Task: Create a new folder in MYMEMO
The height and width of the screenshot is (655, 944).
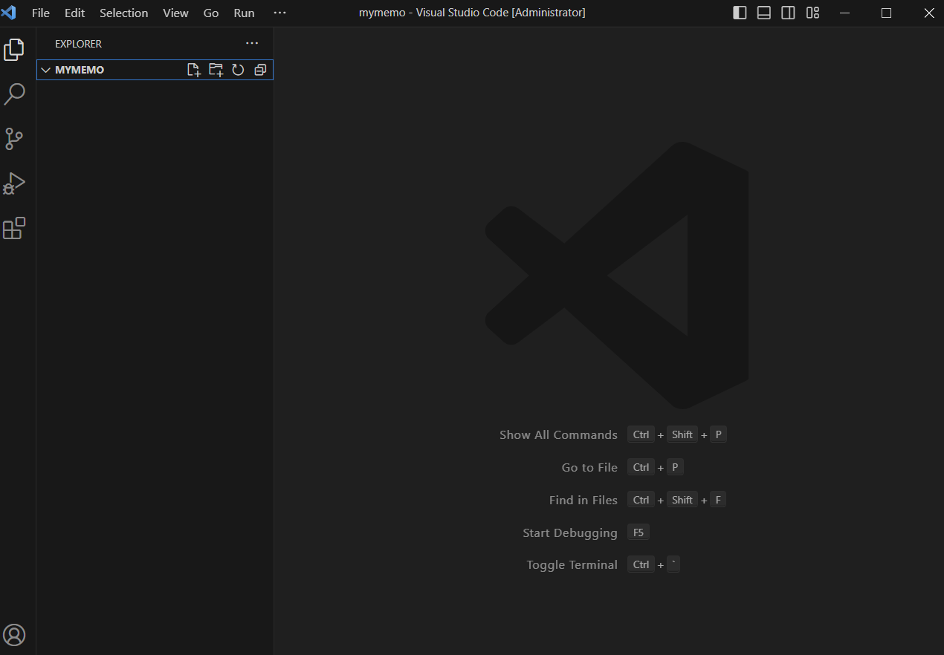Action: (216, 70)
